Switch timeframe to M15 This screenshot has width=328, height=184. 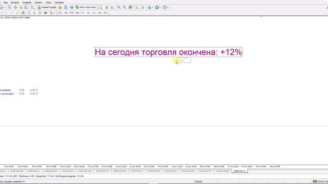click(72, 13)
